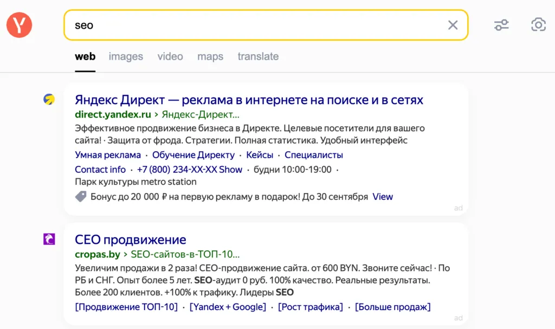
Task: Click the 'ad' label on the Yandex Direct result
Action: click(459, 208)
